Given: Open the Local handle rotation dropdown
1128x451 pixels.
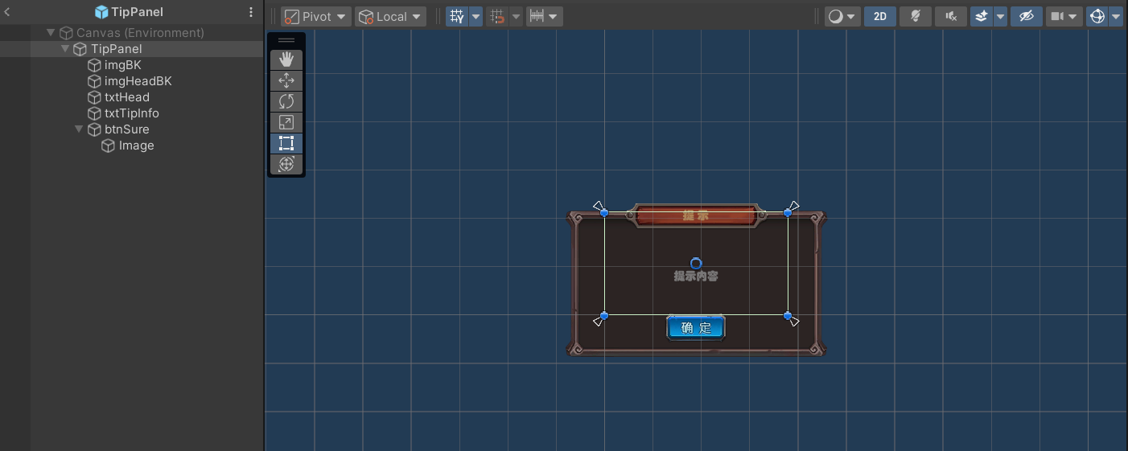Looking at the screenshot, I should (x=391, y=17).
